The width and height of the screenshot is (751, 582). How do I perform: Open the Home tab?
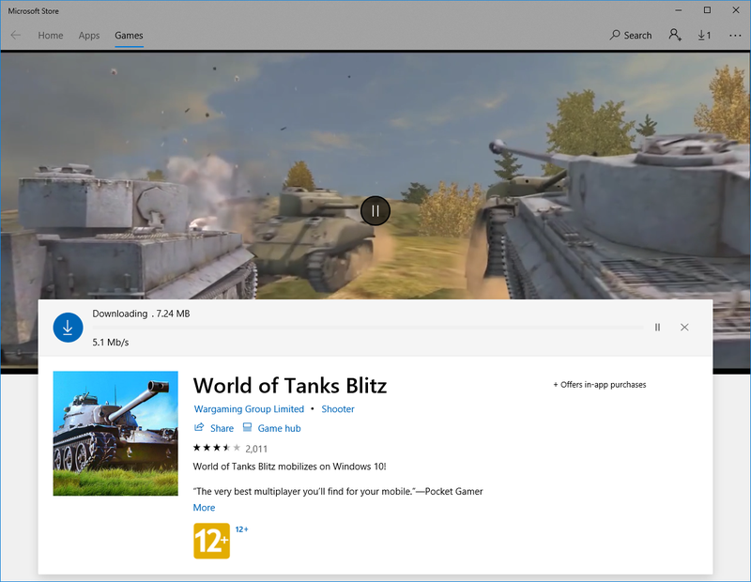(51, 36)
